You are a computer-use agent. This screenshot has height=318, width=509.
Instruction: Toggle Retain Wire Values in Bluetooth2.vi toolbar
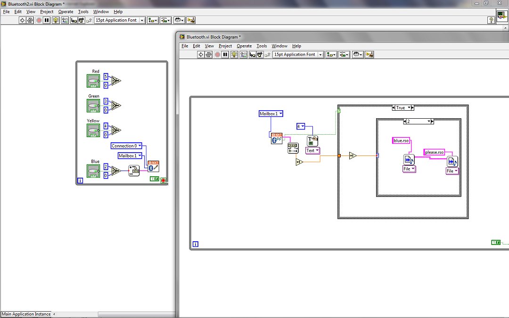click(x=65, y=20)
